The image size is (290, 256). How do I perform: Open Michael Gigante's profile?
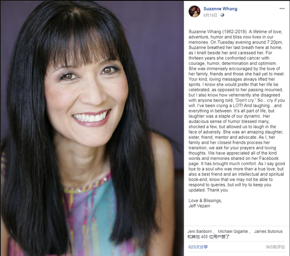[233, 231]
